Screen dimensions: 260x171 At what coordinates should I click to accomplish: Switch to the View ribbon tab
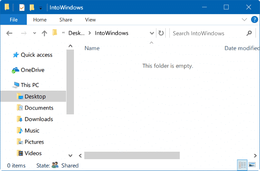coord(90,20)
